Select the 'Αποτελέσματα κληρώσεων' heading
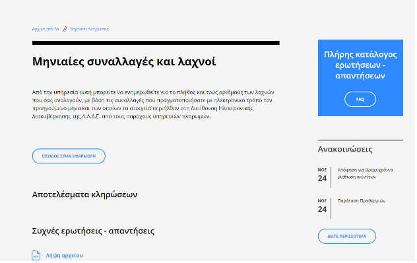 tap(84, 194)
